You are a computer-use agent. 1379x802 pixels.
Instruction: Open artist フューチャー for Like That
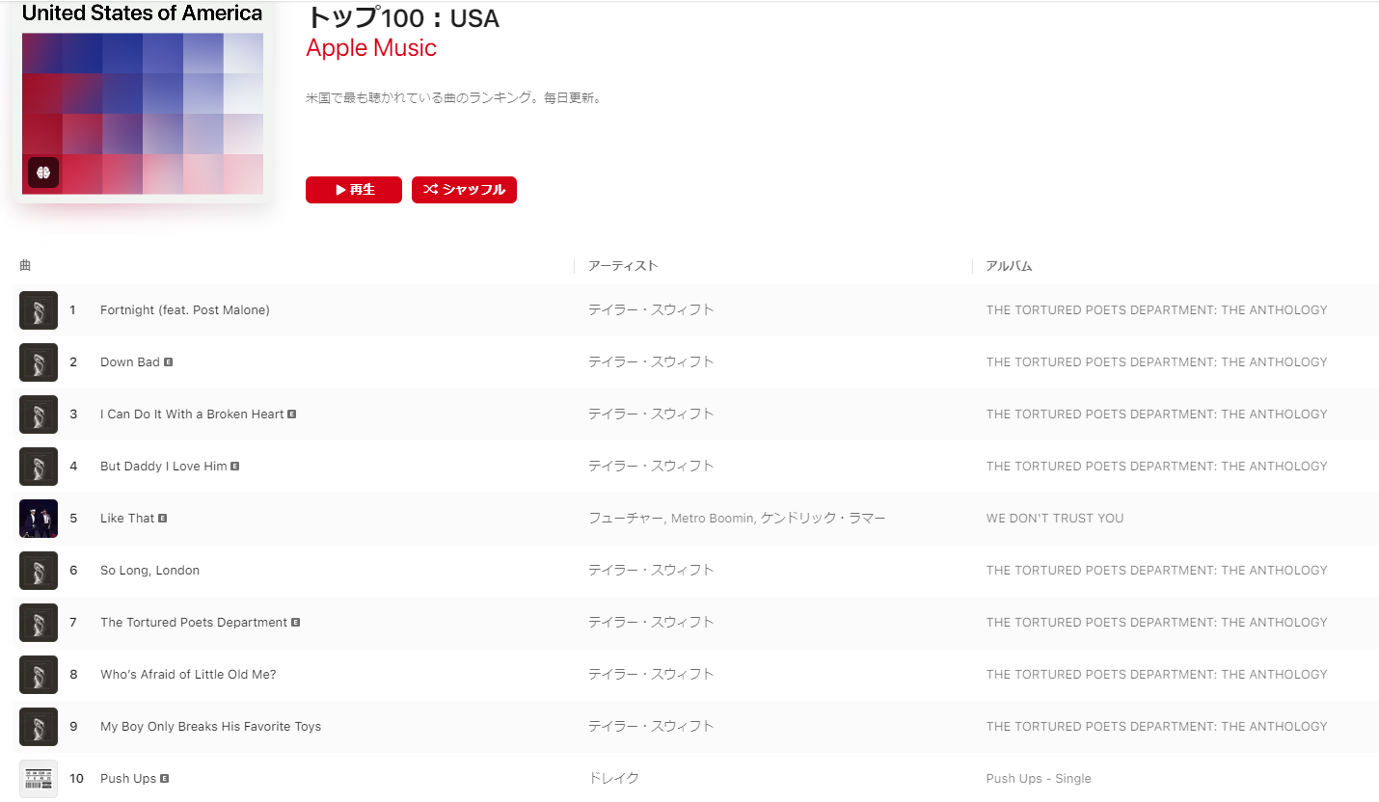(x=626, y=519)
